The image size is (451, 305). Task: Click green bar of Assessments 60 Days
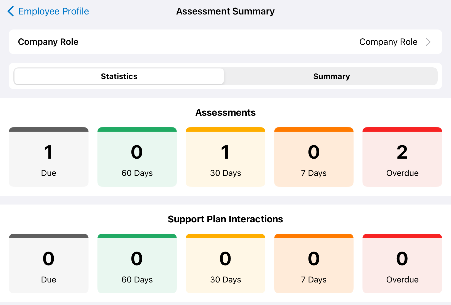(137, 129)
